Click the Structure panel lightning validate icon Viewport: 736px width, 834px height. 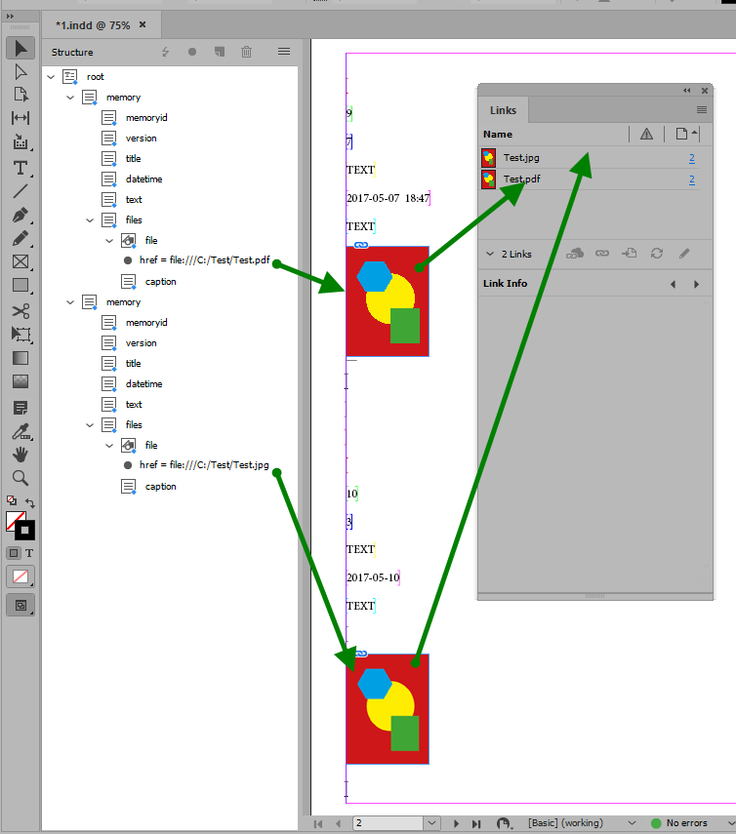point(166,52)
